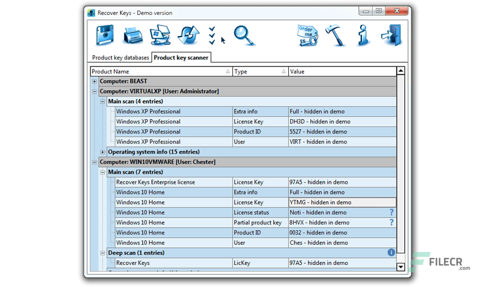Close the Recover Keys window
497x287 pixels.
pyautogui.click(x=397, y=11)
